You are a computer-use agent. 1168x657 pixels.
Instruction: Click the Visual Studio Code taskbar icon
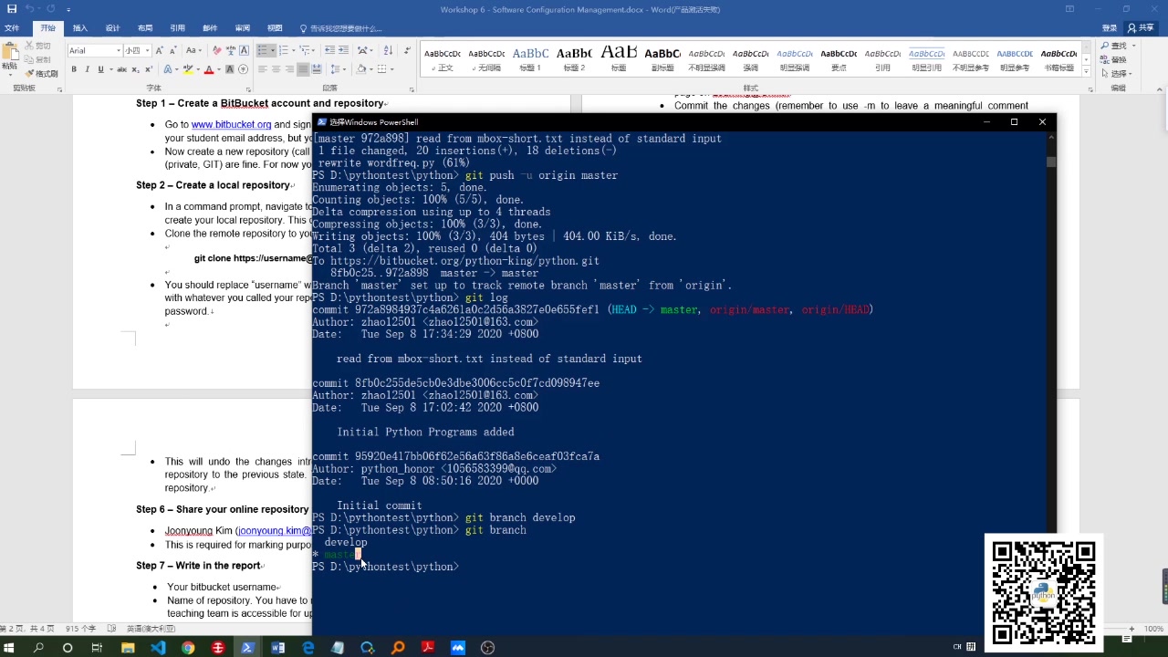coord(158,648)
